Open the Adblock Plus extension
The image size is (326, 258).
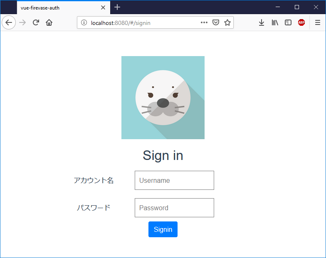tap(301, 22)
